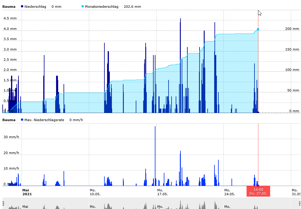
Task: Click the 50 mm right axis label
Action: click(293, 91)
